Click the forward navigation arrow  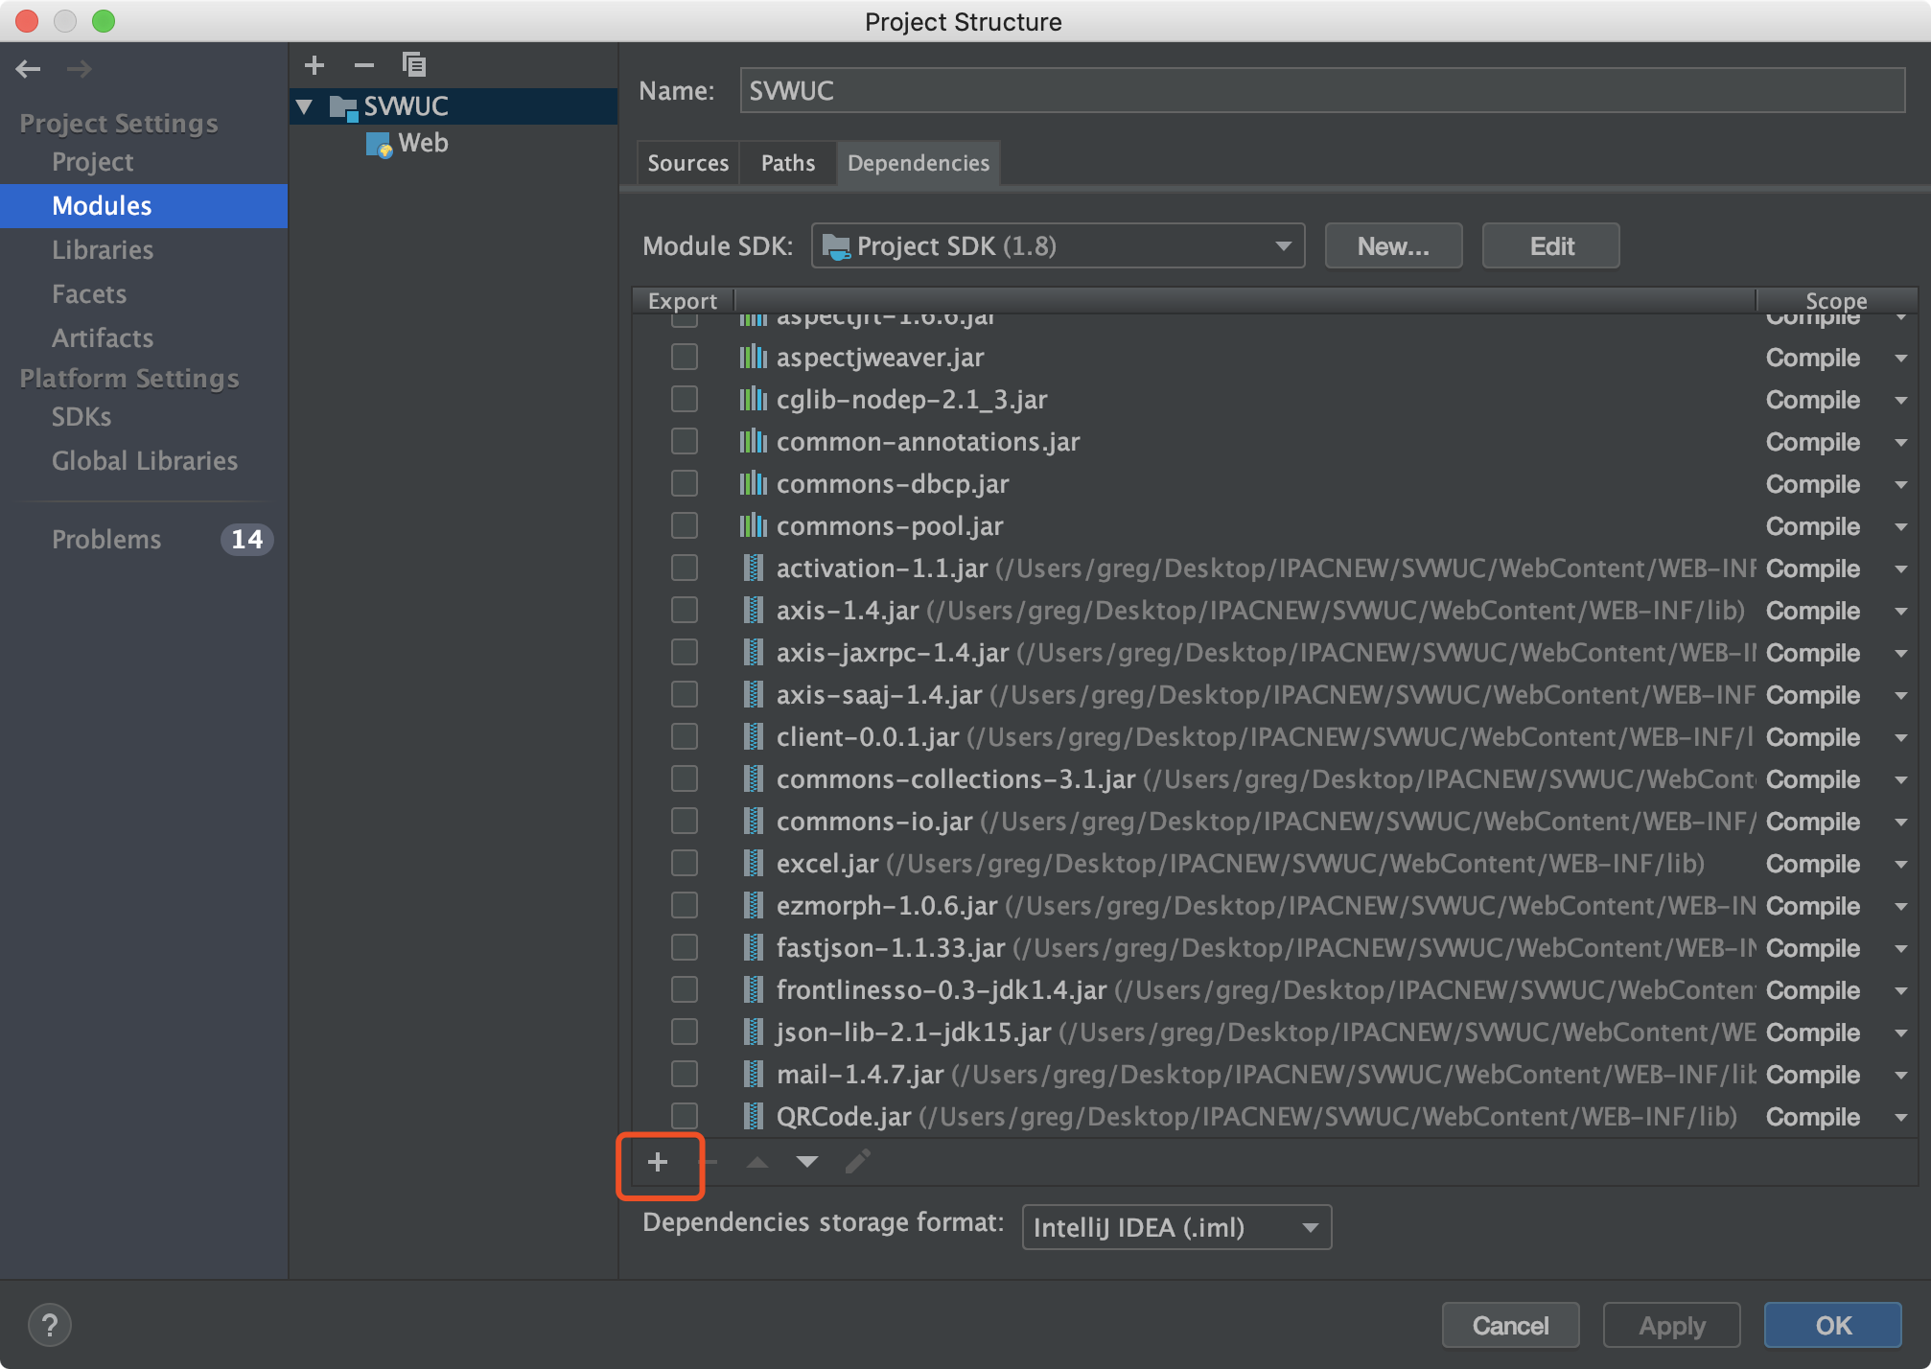click(80, 69)
